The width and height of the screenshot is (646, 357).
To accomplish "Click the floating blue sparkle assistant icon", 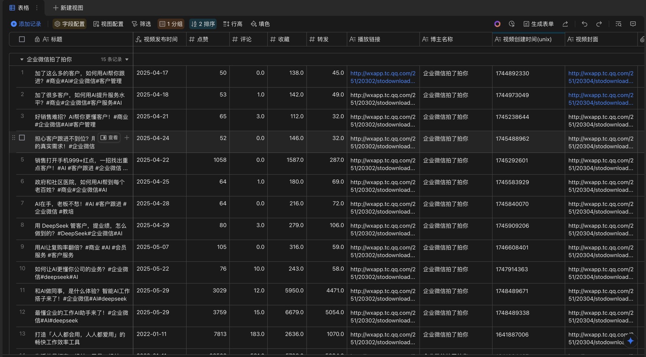I will pos(630,341).
